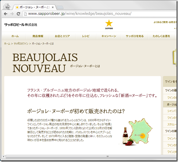This screenshot has width=178, height=162.
Task: Click the ボージョレ・ヌーボーとは subtitle beside the heading
Action: [85, 66]
